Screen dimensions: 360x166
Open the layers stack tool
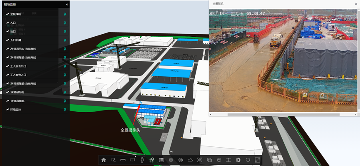(x=171, y=160)
